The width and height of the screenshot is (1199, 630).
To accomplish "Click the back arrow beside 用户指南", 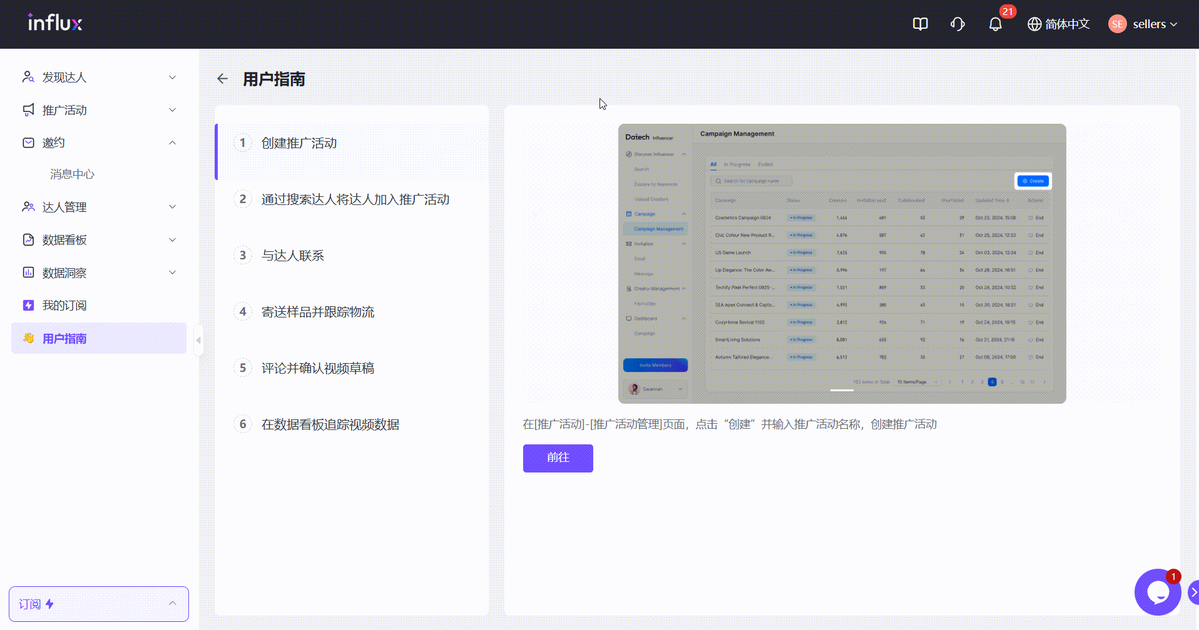I will [222, 79].
